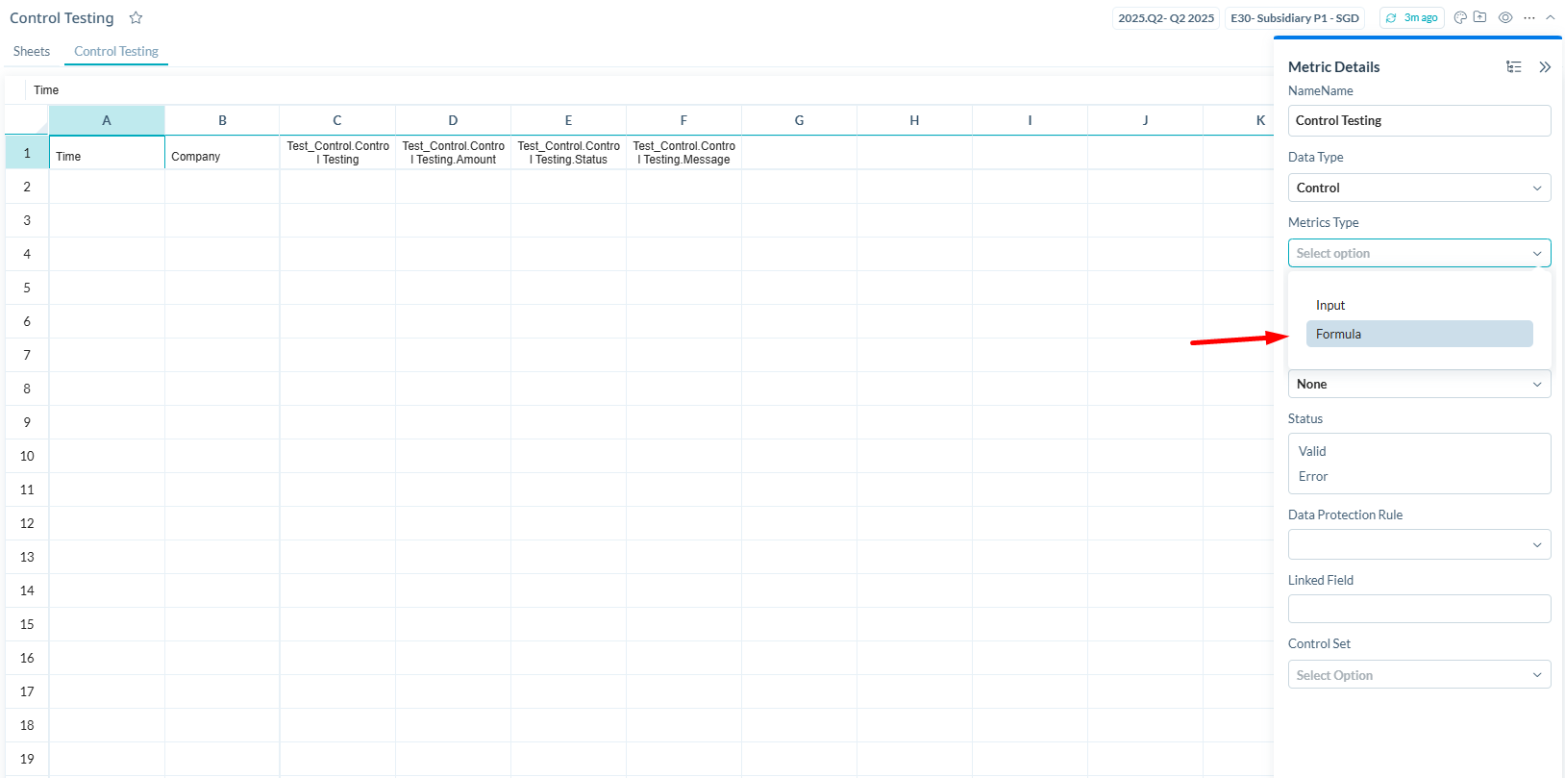Viewport: 1565px width, 778px height.
Task: Open the Data Type dropdown
Action: 1419,188
